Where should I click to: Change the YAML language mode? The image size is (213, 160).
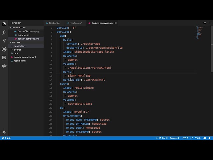(198, 138)
